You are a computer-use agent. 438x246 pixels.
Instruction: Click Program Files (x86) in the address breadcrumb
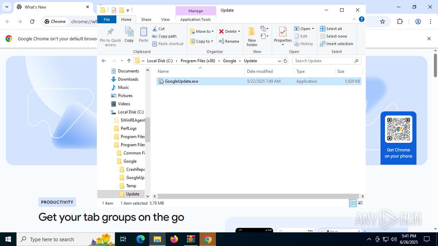(x=198, y=61)
